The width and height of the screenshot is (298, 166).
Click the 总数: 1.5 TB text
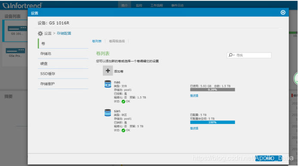click(x=222, y=86)
